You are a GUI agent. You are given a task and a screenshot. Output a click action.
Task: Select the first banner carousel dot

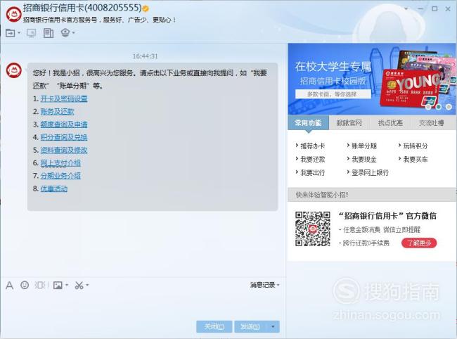[x=428, y=107]
